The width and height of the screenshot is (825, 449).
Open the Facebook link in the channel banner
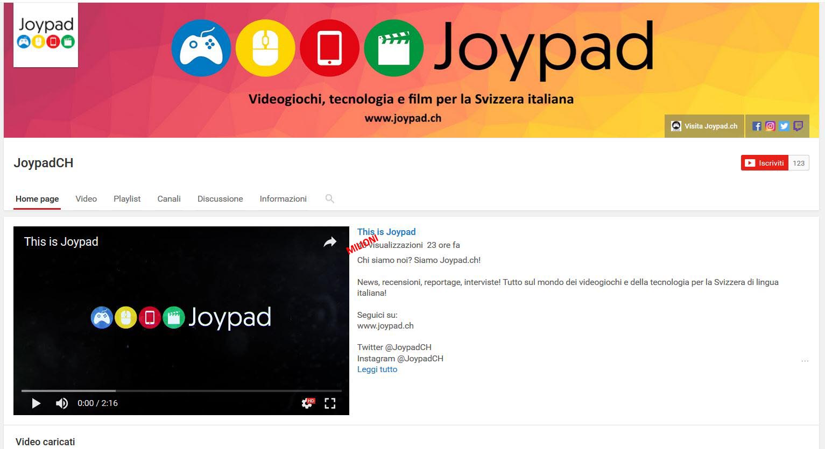(x=757, y=126)
